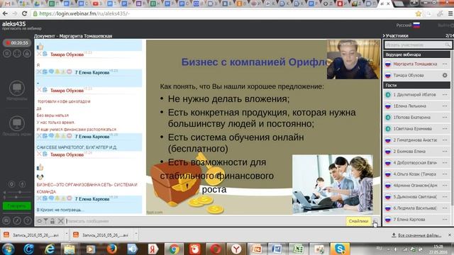Open the gear menu for Тамара Обухова
The image size is (454, 255).
tap(445, 76)
